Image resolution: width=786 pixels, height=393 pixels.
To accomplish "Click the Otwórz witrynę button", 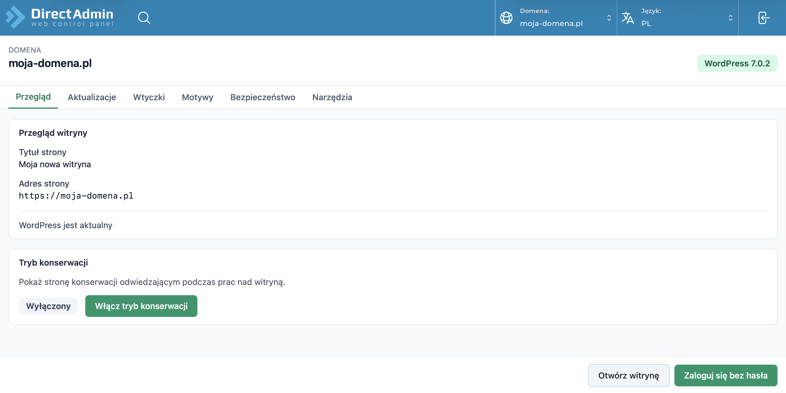I will point(628,375).
